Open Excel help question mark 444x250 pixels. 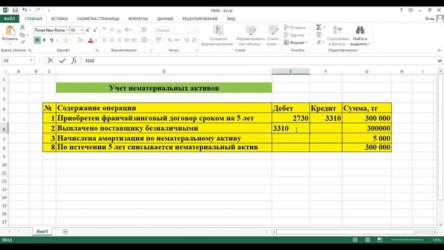coord(401,10)
